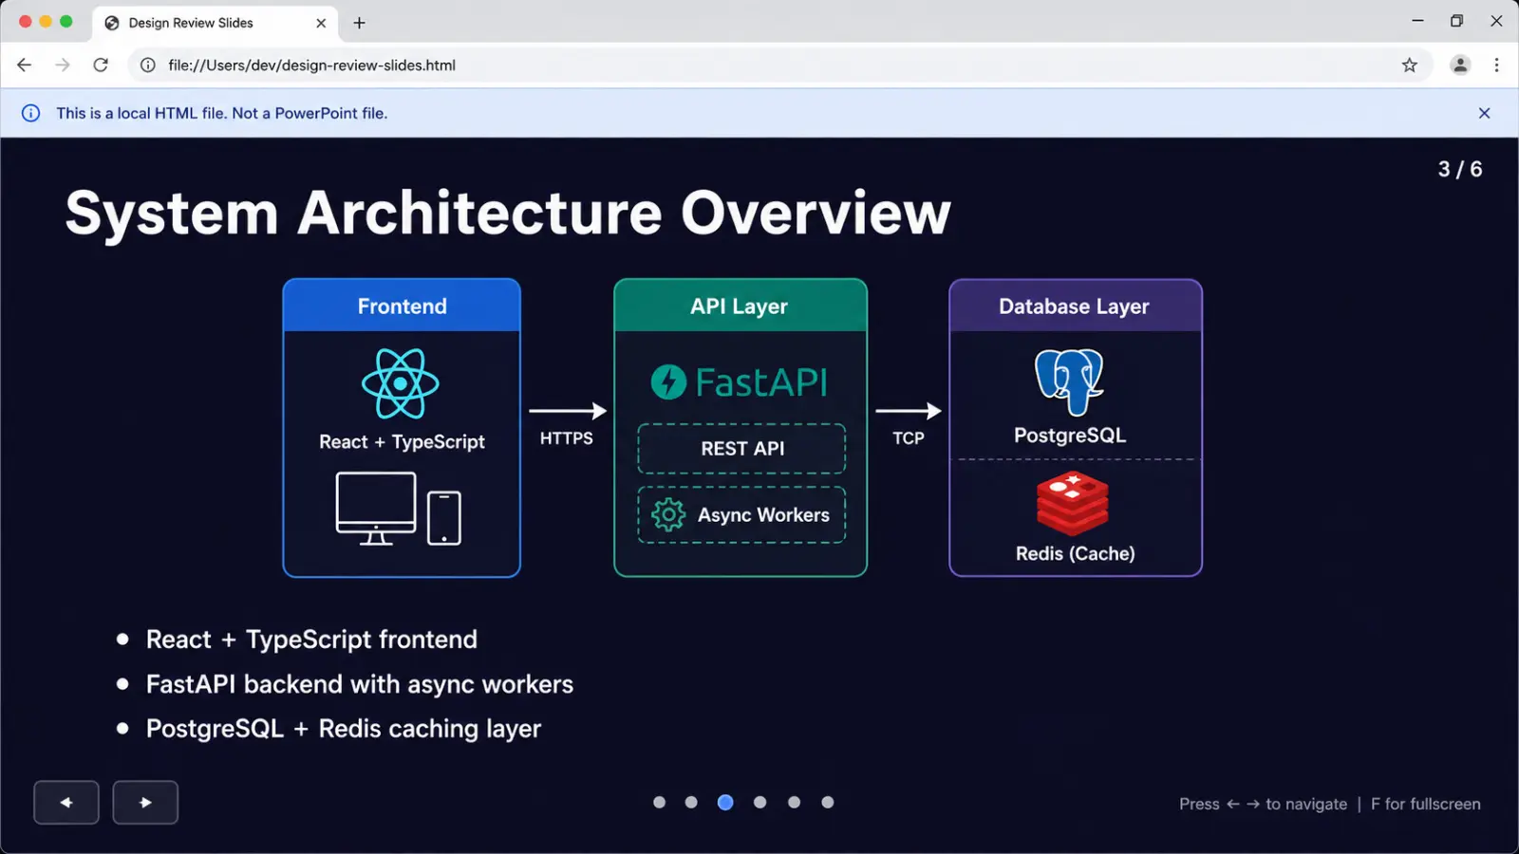Open browser three-dot menu
This screenshot has height=854, width=1519.
1497,65
